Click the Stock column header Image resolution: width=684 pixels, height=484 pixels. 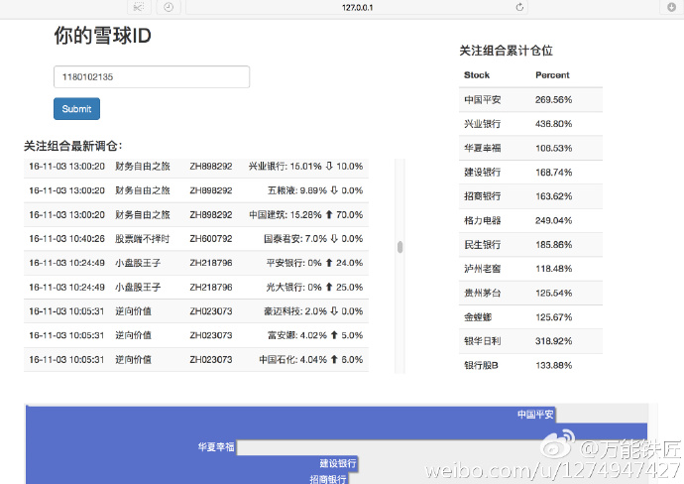coord(477,75)
